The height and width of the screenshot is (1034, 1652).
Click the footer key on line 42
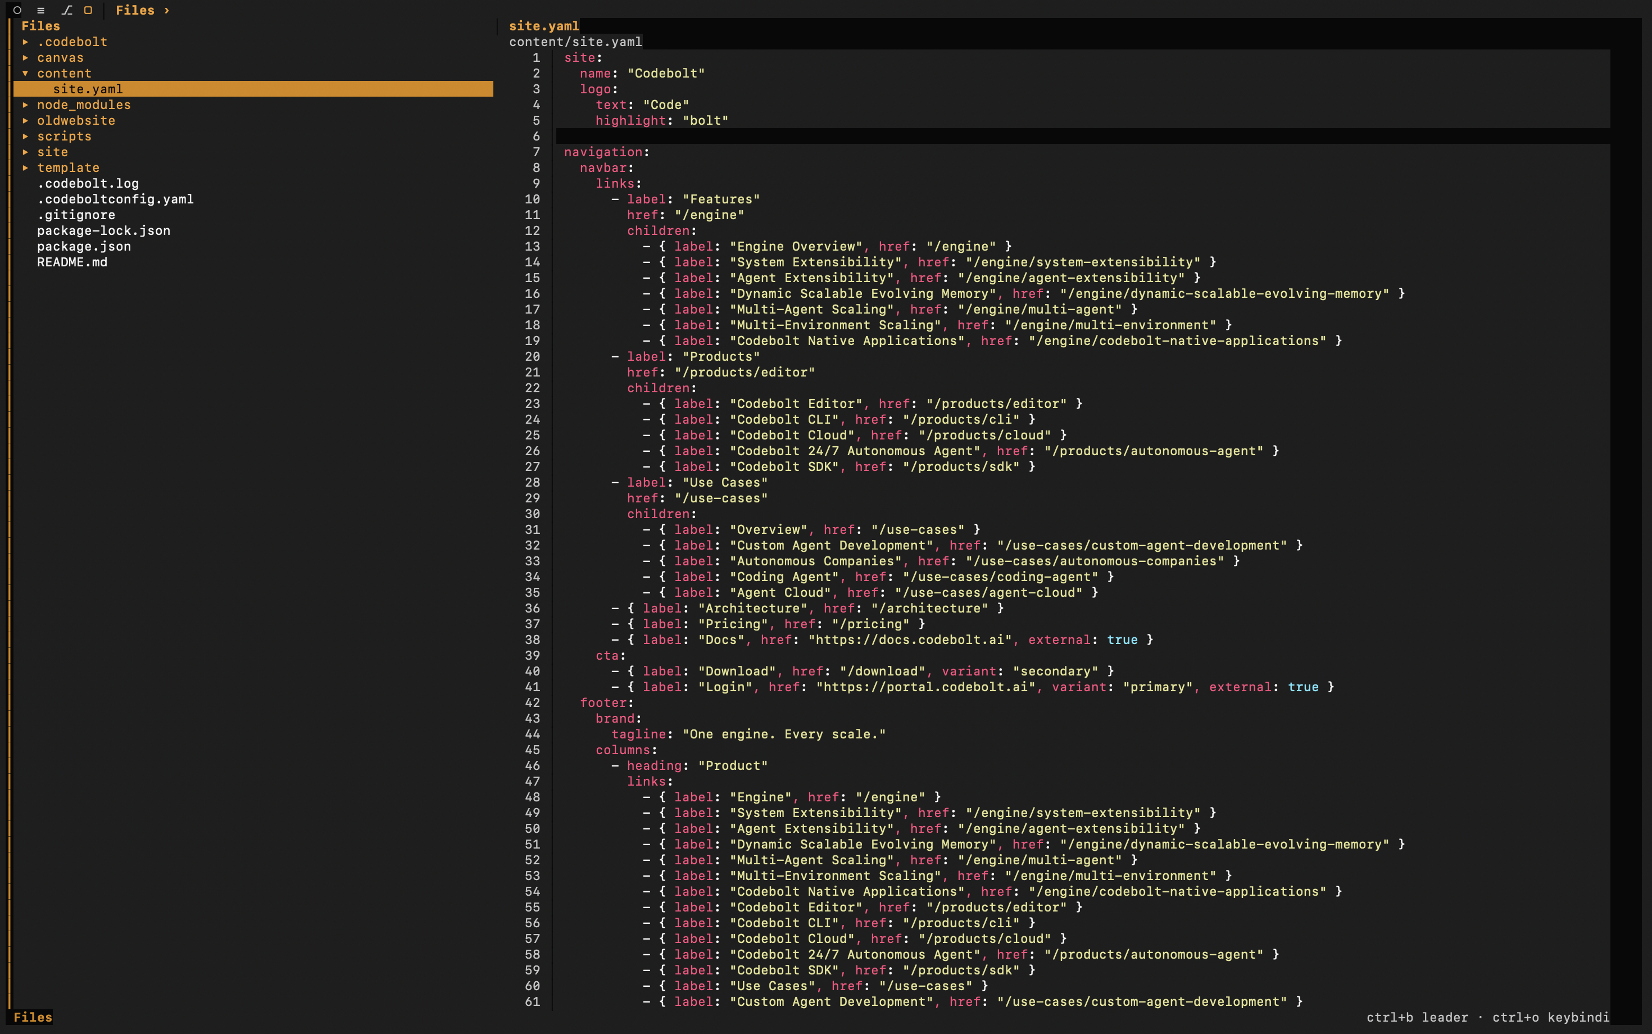click(603, 702)
